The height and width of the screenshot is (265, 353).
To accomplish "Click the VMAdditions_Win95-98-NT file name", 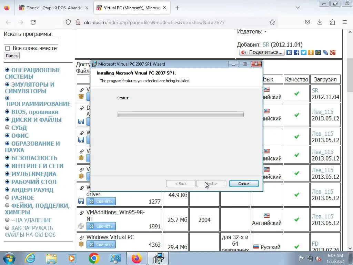I will click(115, 215).
